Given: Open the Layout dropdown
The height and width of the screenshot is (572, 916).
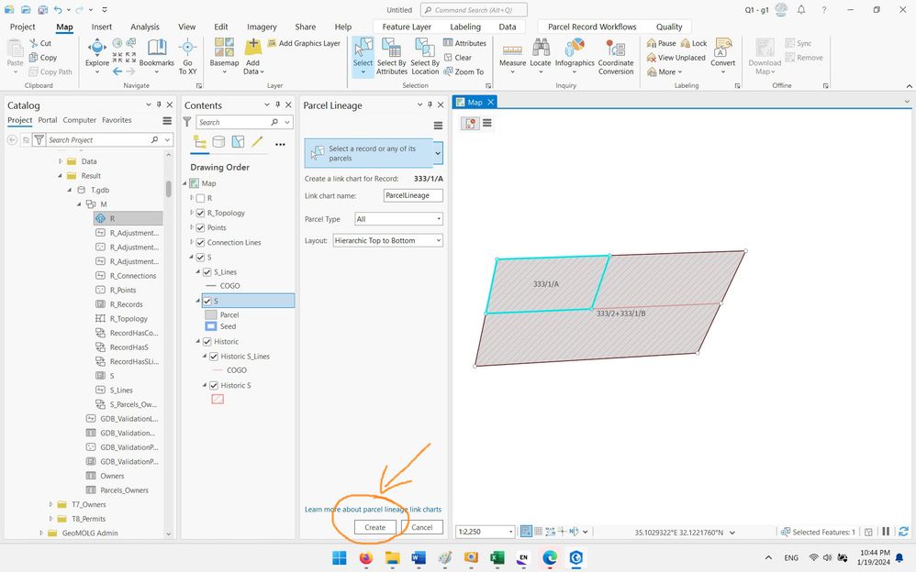Looking at the screenshot, I should pyautogui.click(x=388, y=240).
